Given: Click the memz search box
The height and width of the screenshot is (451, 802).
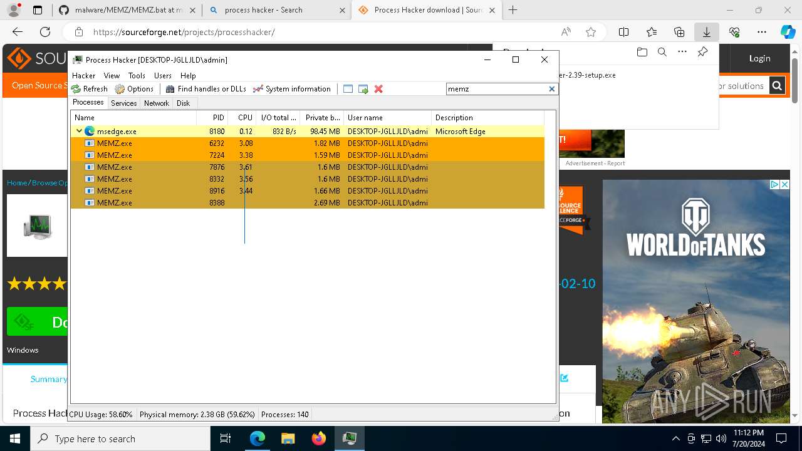Looking at the screenshot, I should pyautogui.click(x=497, y=89).
